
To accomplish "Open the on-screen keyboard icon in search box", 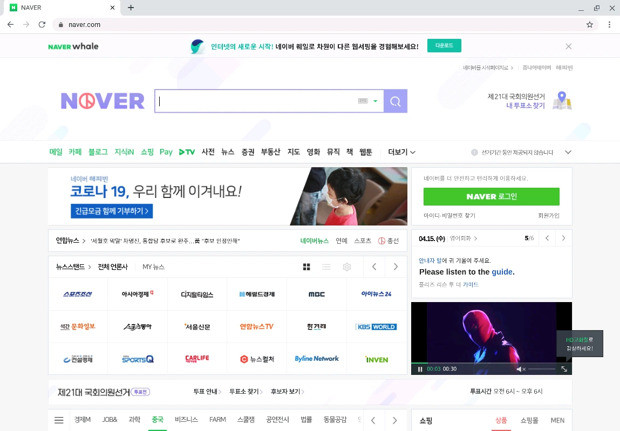I will [x=363, y=101].
